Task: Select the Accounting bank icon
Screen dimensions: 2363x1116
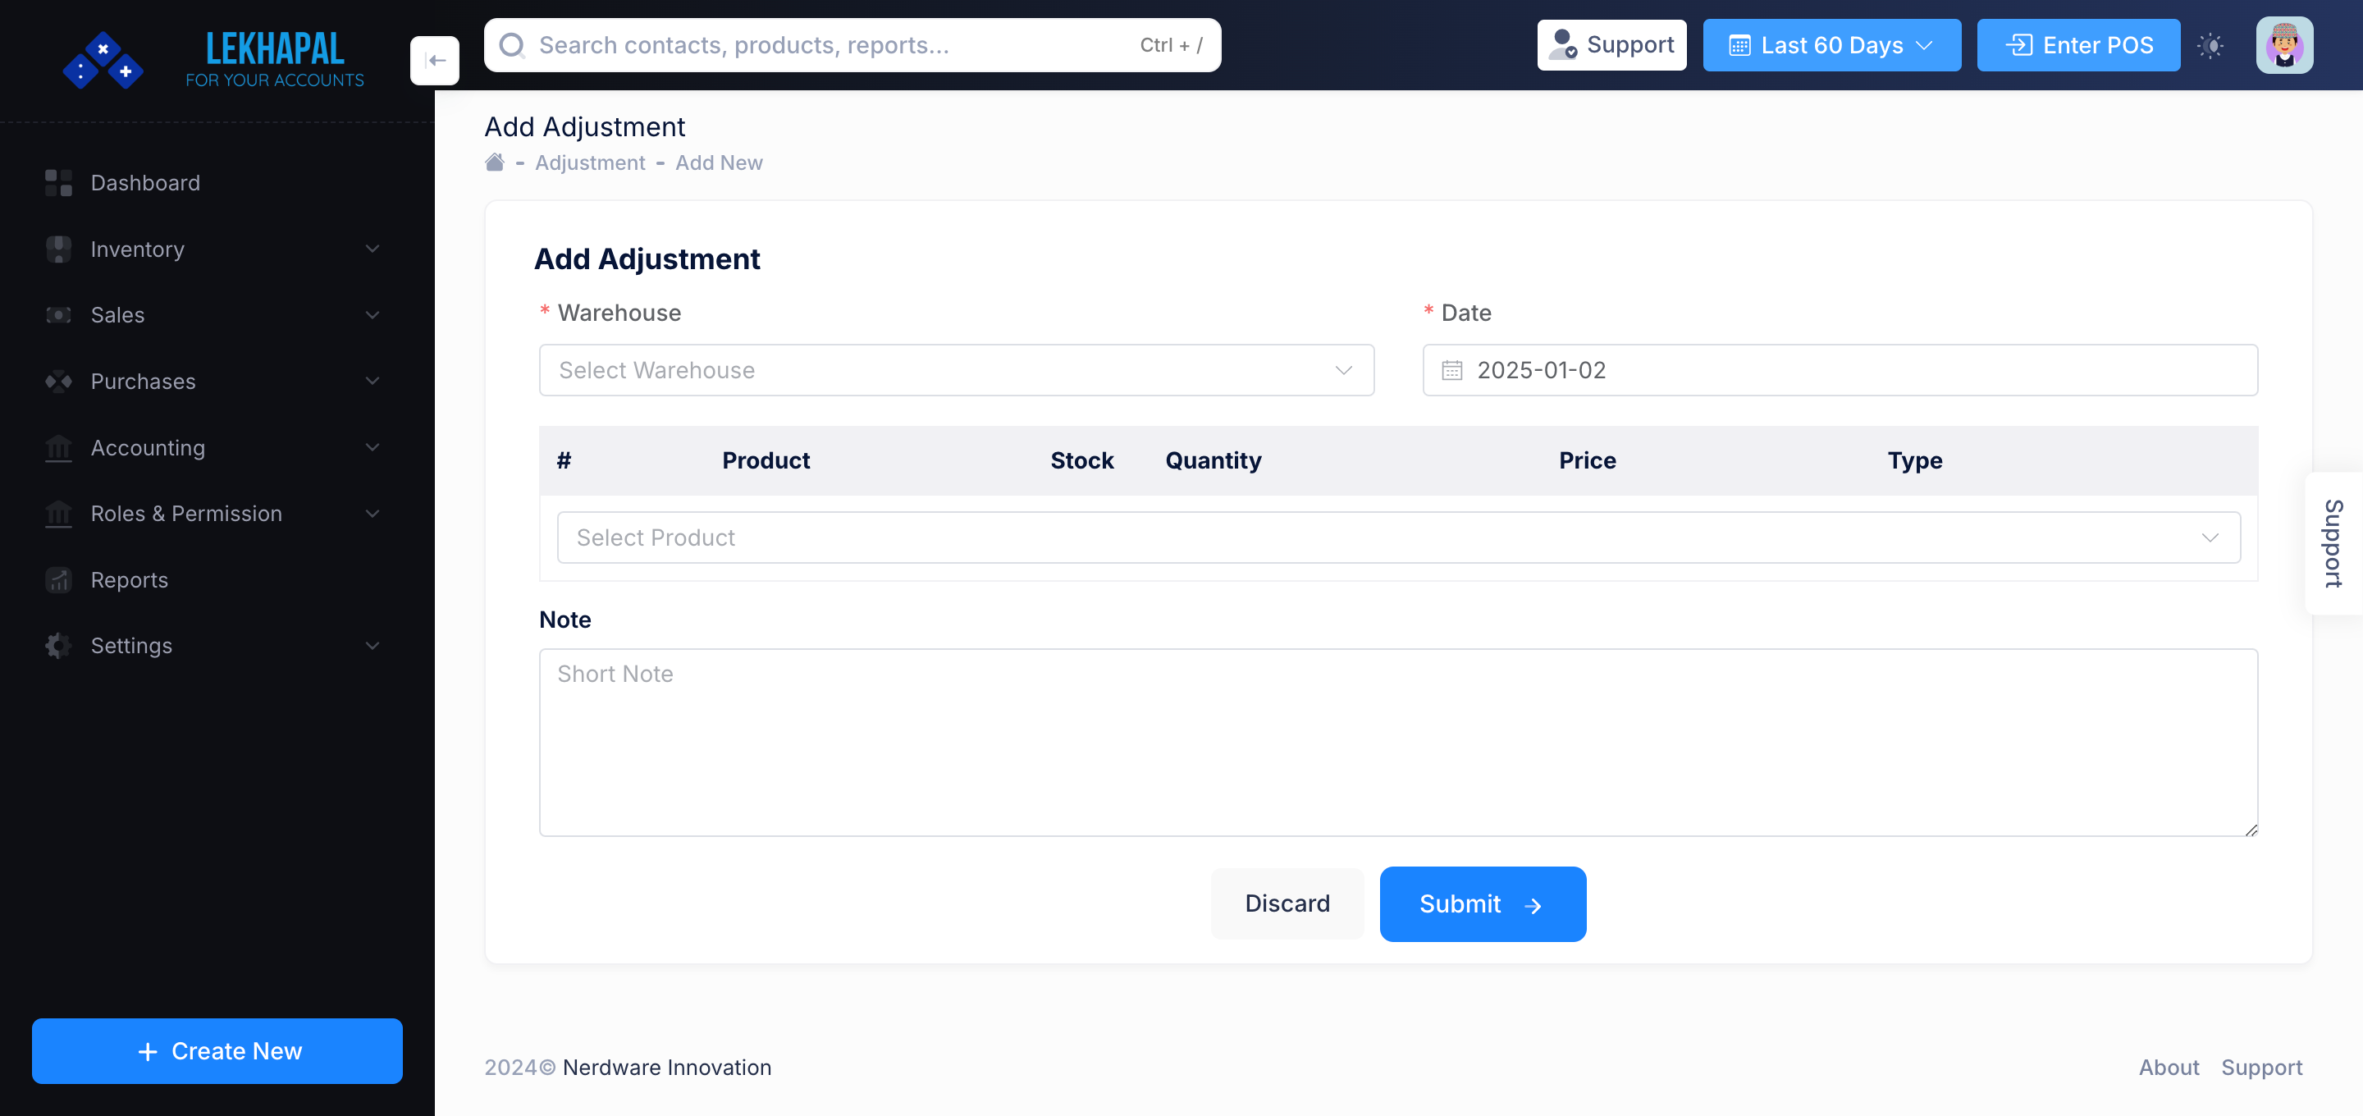Action: pyautogui.click(x=57, y=448)
